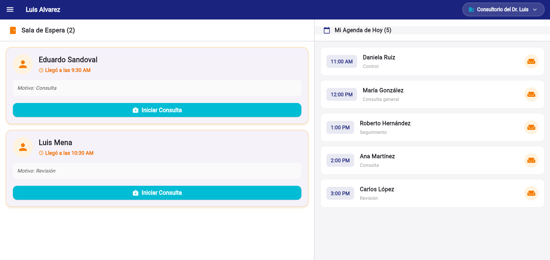550x260 pixels.
Task: Expand the Consultorio del Dr. Luis dropdown
Action: click(503, 9)
